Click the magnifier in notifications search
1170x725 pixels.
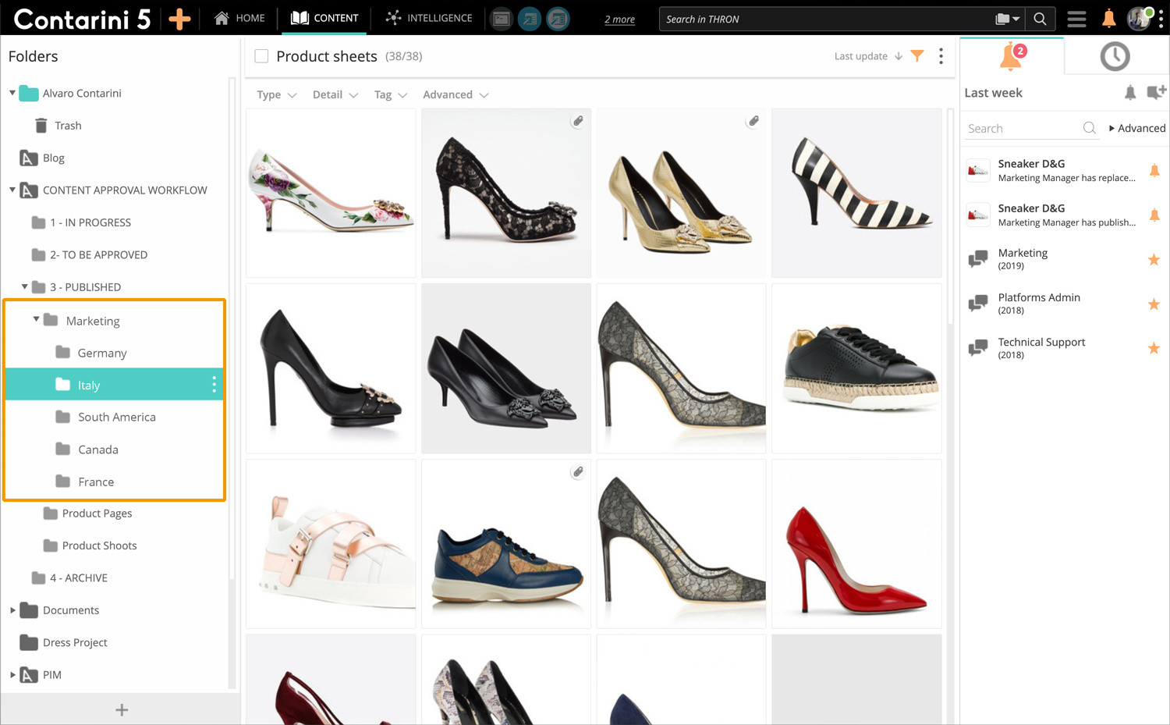pyautogui.click(x=1090, y=128)
